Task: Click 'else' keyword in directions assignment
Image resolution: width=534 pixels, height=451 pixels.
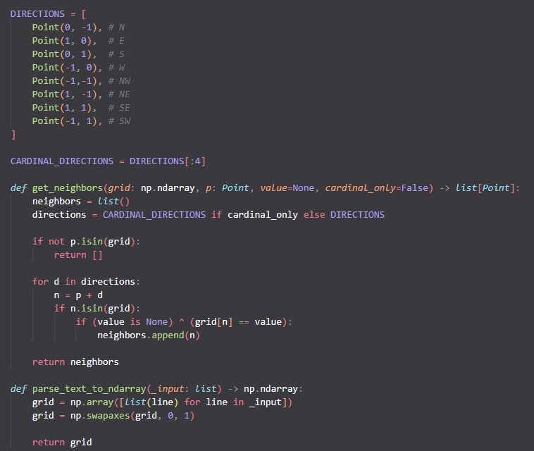Action: pyautogui.click(x=314, y=215)
